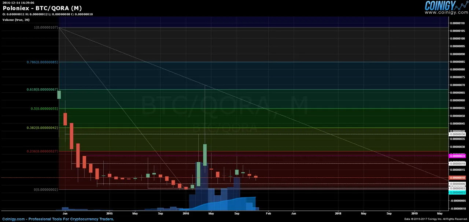This screenshot has width=469, height=222.
Task: Click the OHLC values line under the title
Action: click(x=48, y=14)
